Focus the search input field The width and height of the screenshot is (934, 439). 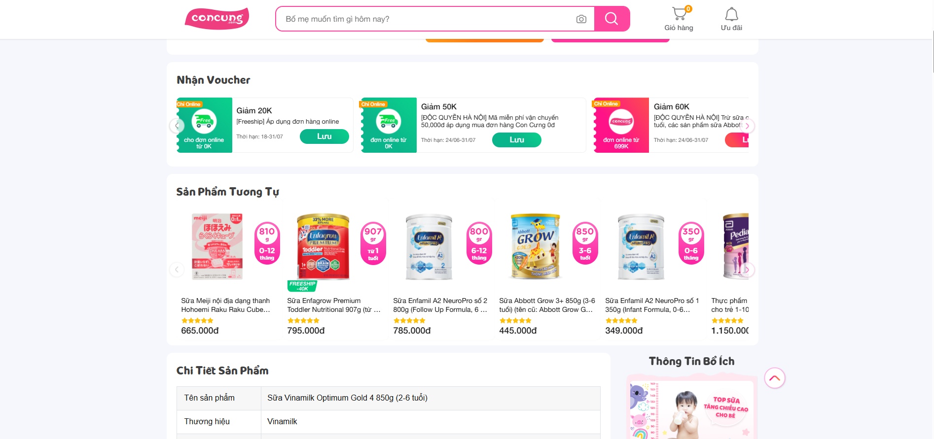424,19
